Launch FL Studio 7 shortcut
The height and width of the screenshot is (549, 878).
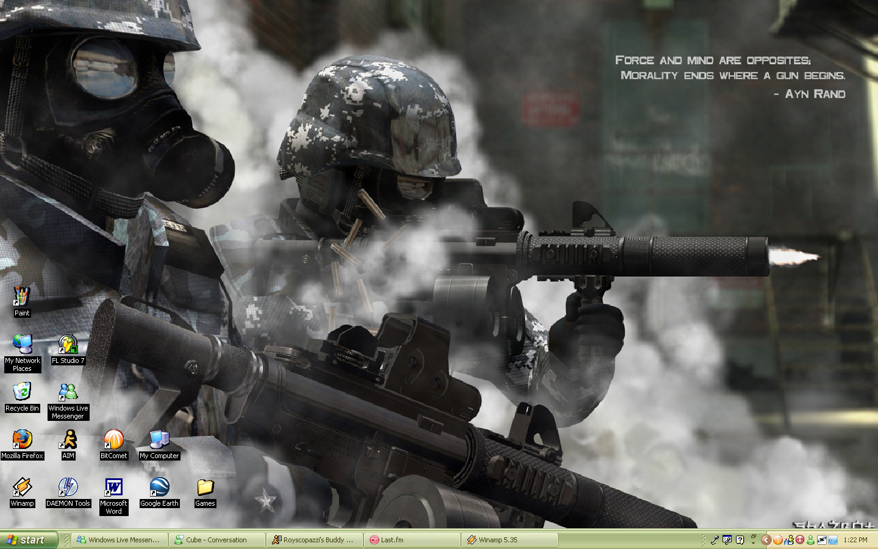pyautogui.click(x=68, y=350)
